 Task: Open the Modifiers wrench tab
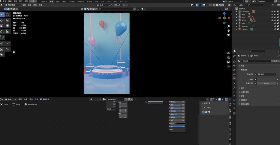[x=234, y=88]
